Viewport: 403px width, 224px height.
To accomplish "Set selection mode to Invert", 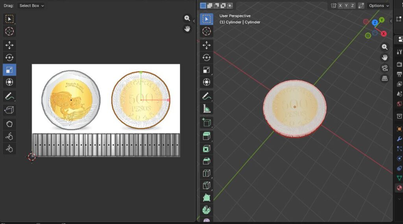I will (223, 6).
